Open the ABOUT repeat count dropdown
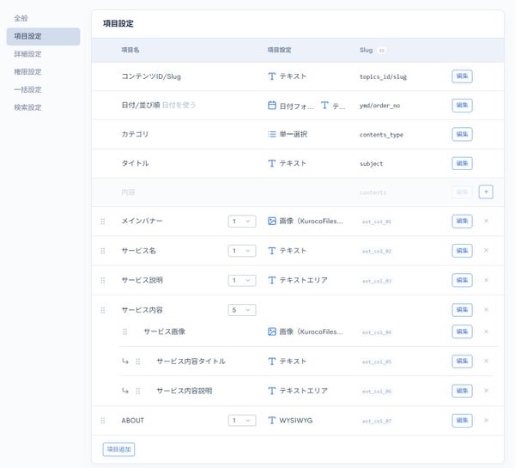Screen dimensions: 515x468 click(x=242, y=421)
